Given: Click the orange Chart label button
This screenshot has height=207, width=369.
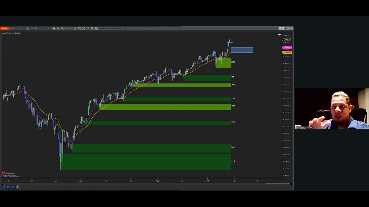Looking at the screenshot, I should coord(5,29).
